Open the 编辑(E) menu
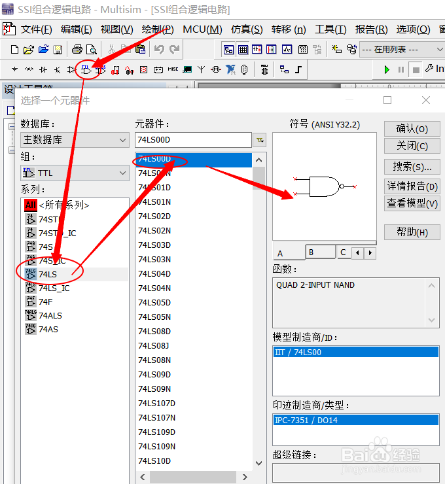The image size is (445, 484). click(x=77, y=29)
